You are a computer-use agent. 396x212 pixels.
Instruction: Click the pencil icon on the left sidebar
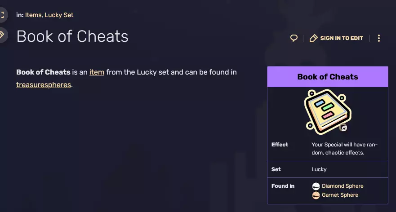pos(2,35)
